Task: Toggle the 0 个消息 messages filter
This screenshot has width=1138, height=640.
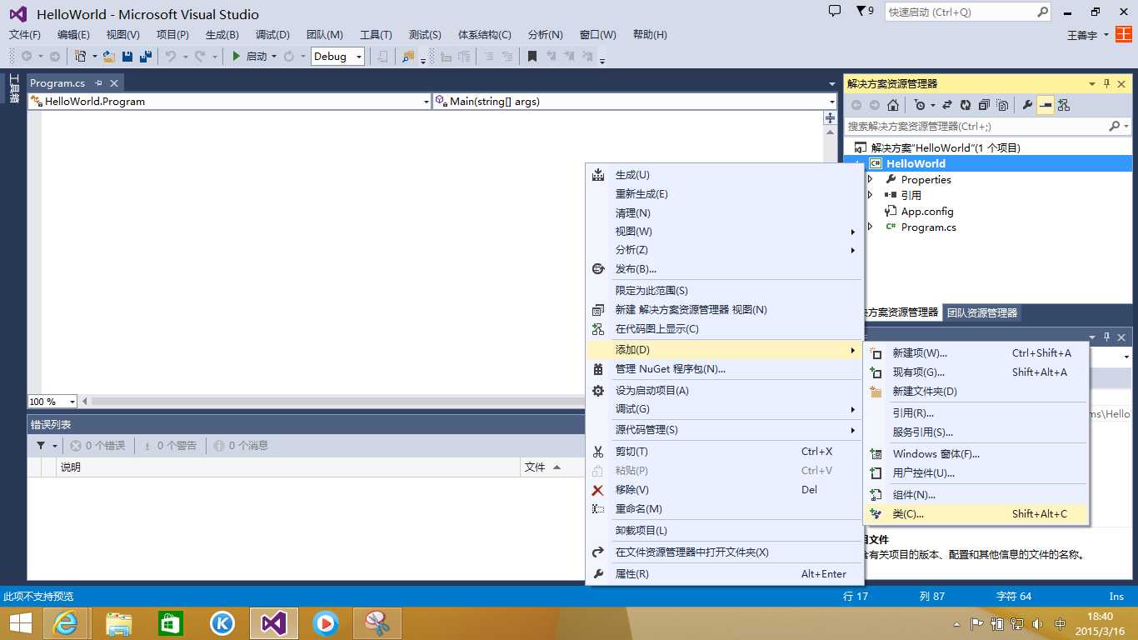Action: point(240,446)
